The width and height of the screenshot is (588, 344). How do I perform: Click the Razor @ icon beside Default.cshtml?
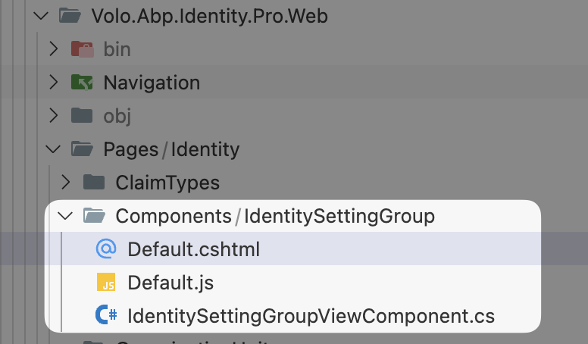(106, 249)
